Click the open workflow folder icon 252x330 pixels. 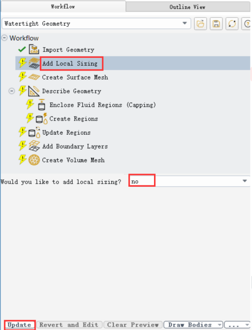(x=201, y=24)
